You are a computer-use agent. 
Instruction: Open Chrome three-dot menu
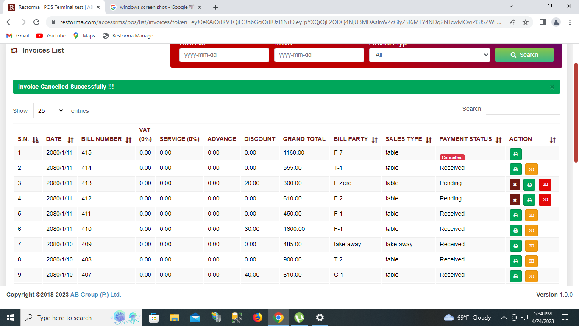tap(570, 22)
